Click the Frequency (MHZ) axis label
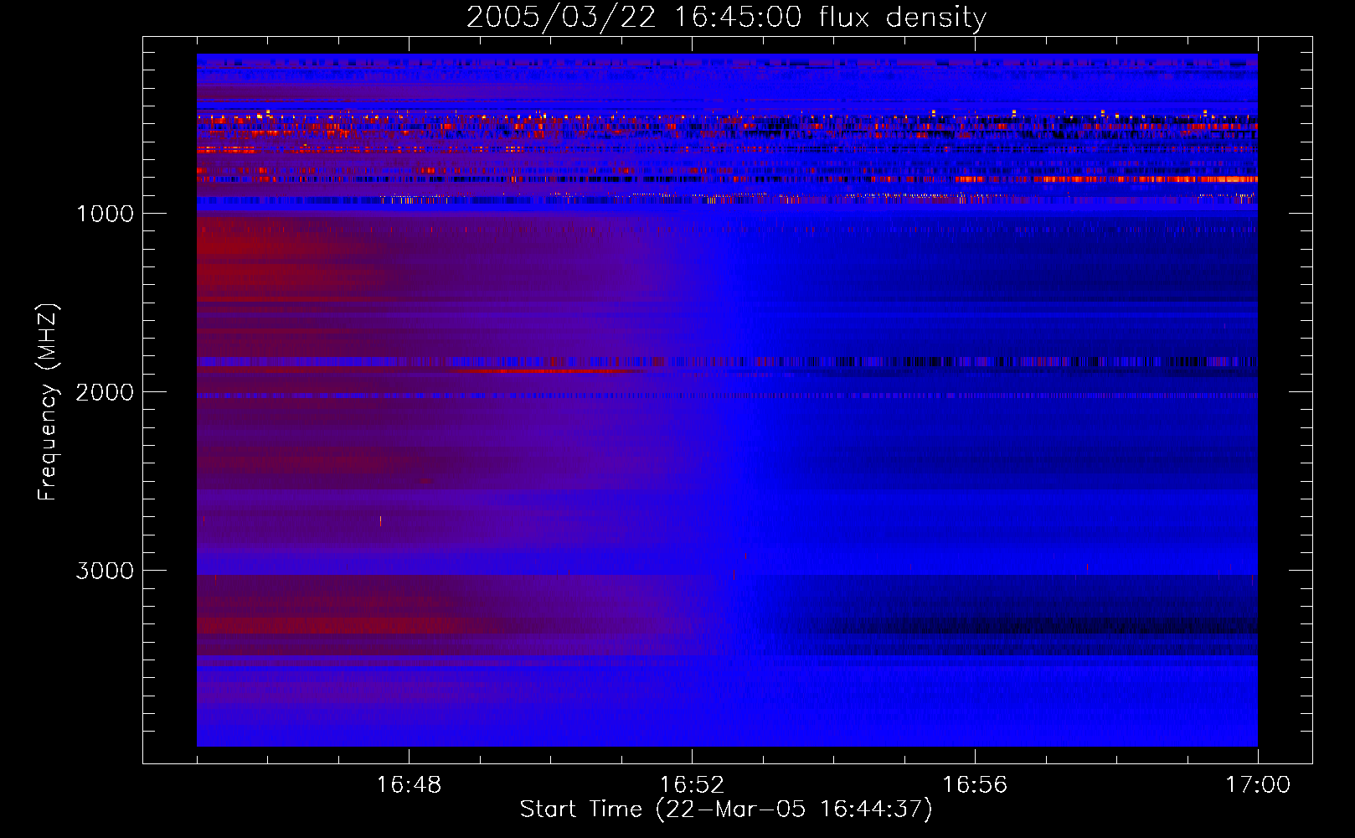Image resolution: width=1355 pixels, height=838 pixels. (48, 402)
